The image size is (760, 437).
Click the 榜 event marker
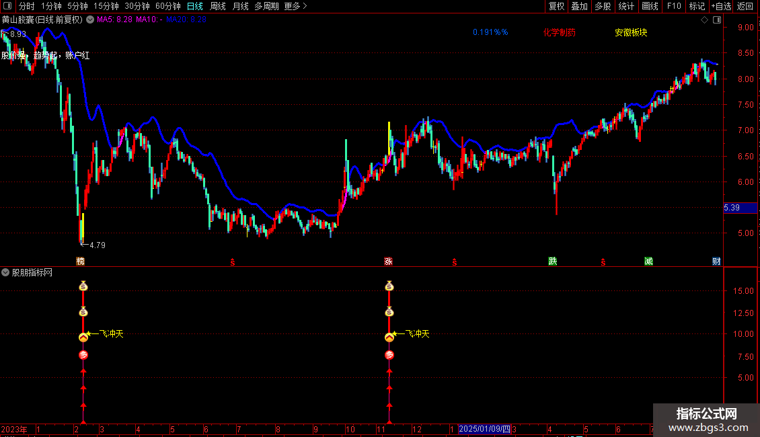(81, 261)
